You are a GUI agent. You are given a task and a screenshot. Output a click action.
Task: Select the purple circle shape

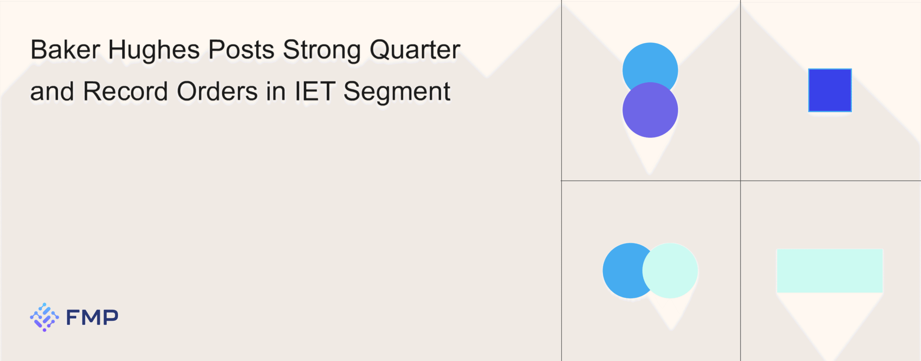click(x=650, y=111)
